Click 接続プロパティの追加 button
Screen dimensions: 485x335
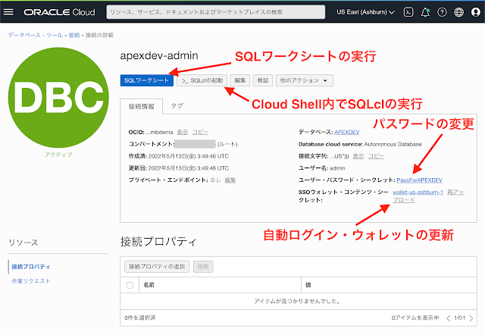point(157,267)
